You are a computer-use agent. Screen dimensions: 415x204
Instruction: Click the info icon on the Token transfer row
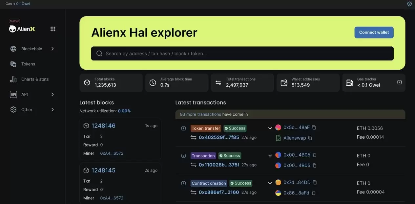[x=183, y=128]
